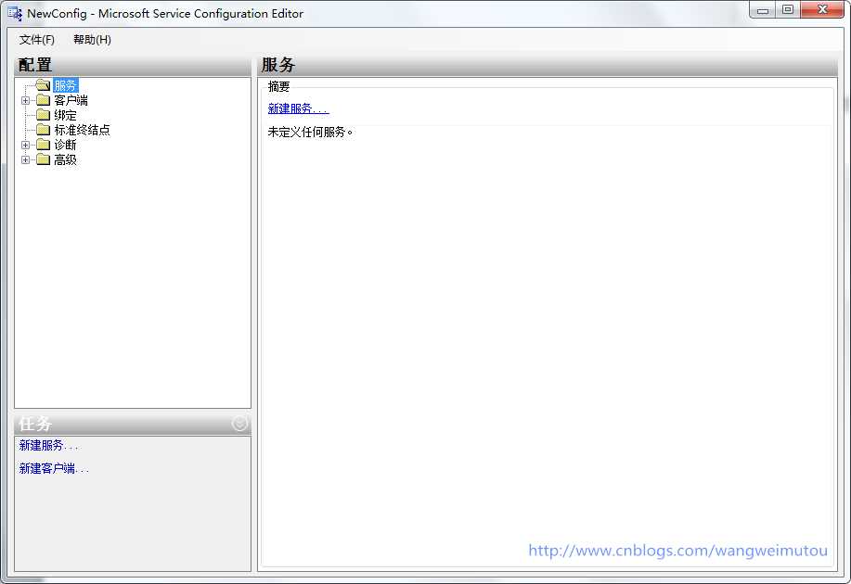Minimize the Service Configuration Editor window
Screen dimensions: 851x584
(x=763, y=10)
